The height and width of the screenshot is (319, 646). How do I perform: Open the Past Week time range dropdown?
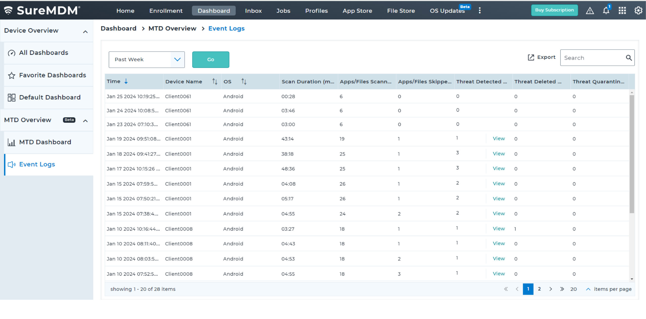(x=147, y=59)
